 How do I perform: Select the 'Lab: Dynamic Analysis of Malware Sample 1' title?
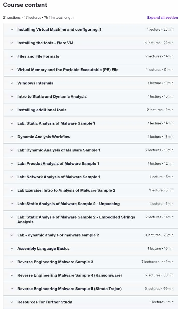pos(59,150)
